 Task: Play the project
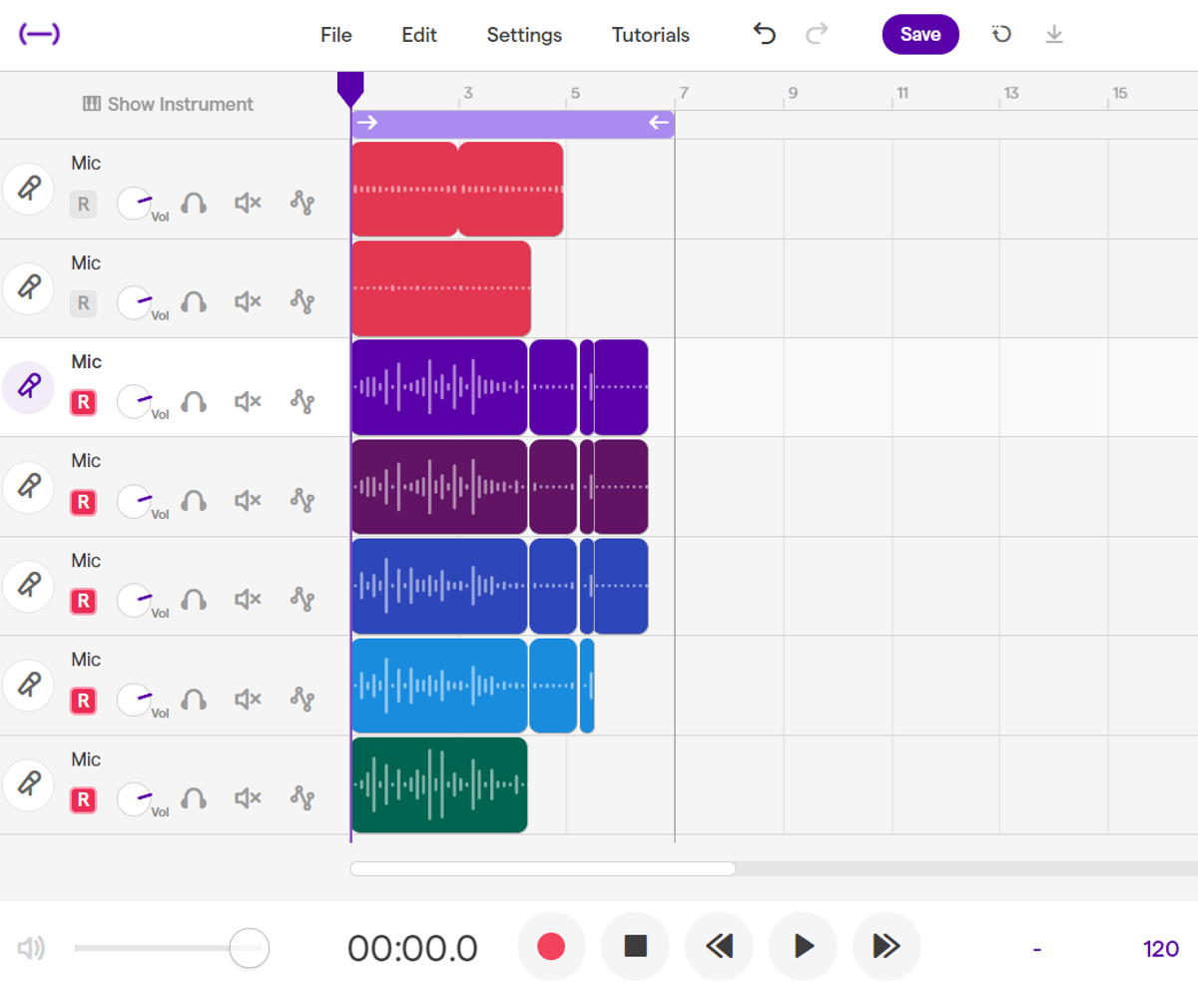tap(803, 946)
